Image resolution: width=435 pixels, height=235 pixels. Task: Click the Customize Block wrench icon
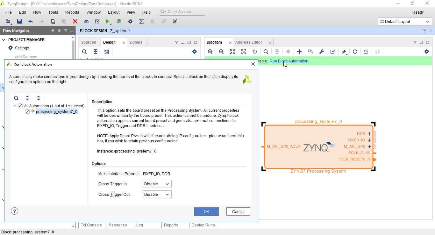(322, 52)
